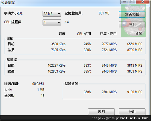Viewport: 151px width, 121px height.
Task: Click the 評等 / 使用 column header
Action: [x=108, y=34]
